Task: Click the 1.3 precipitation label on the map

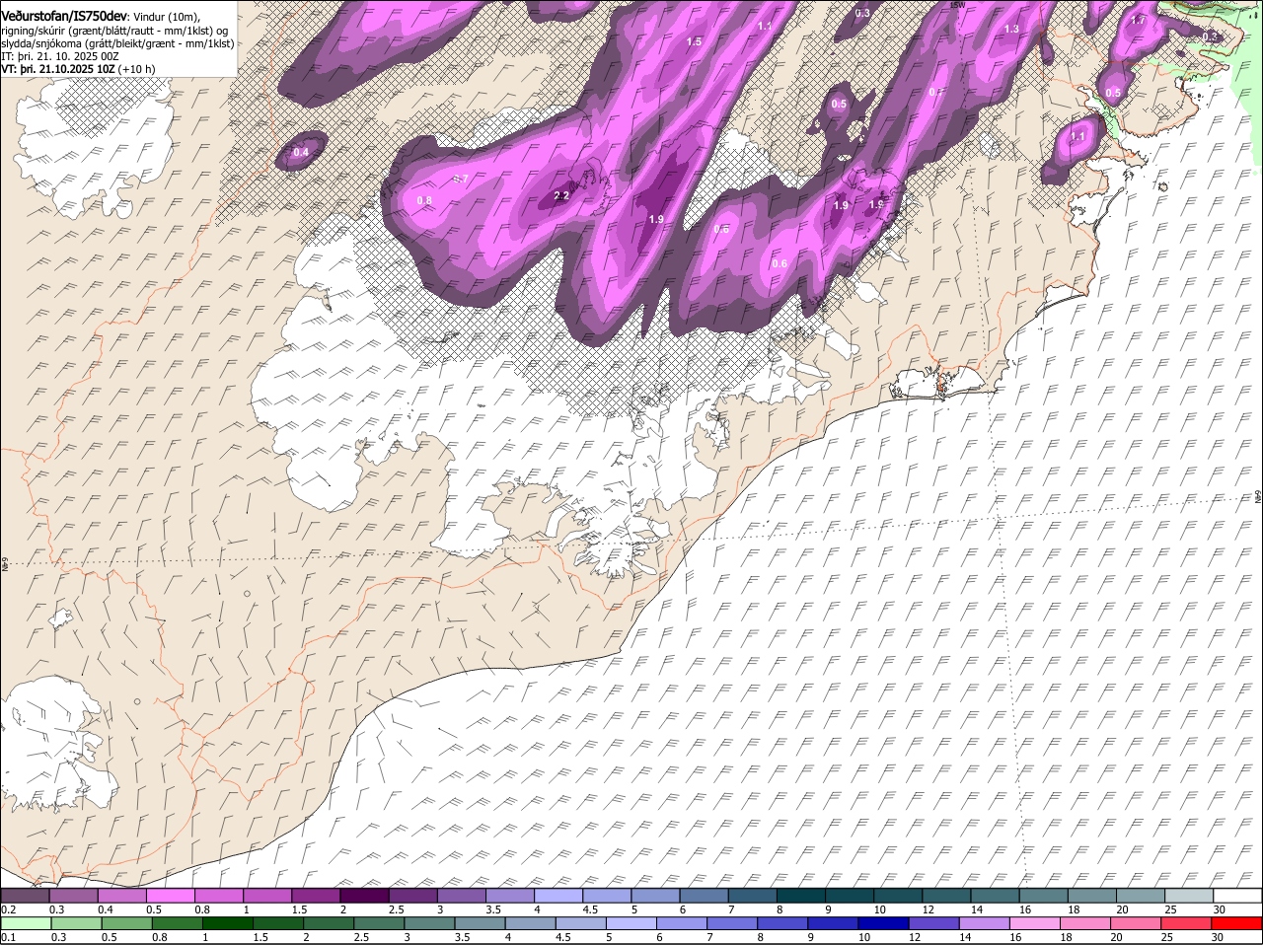Action: [1011, 30]
